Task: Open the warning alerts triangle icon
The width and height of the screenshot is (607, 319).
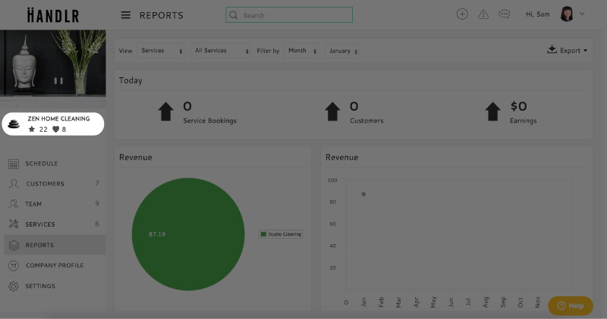Action: (x=483, y=14)
